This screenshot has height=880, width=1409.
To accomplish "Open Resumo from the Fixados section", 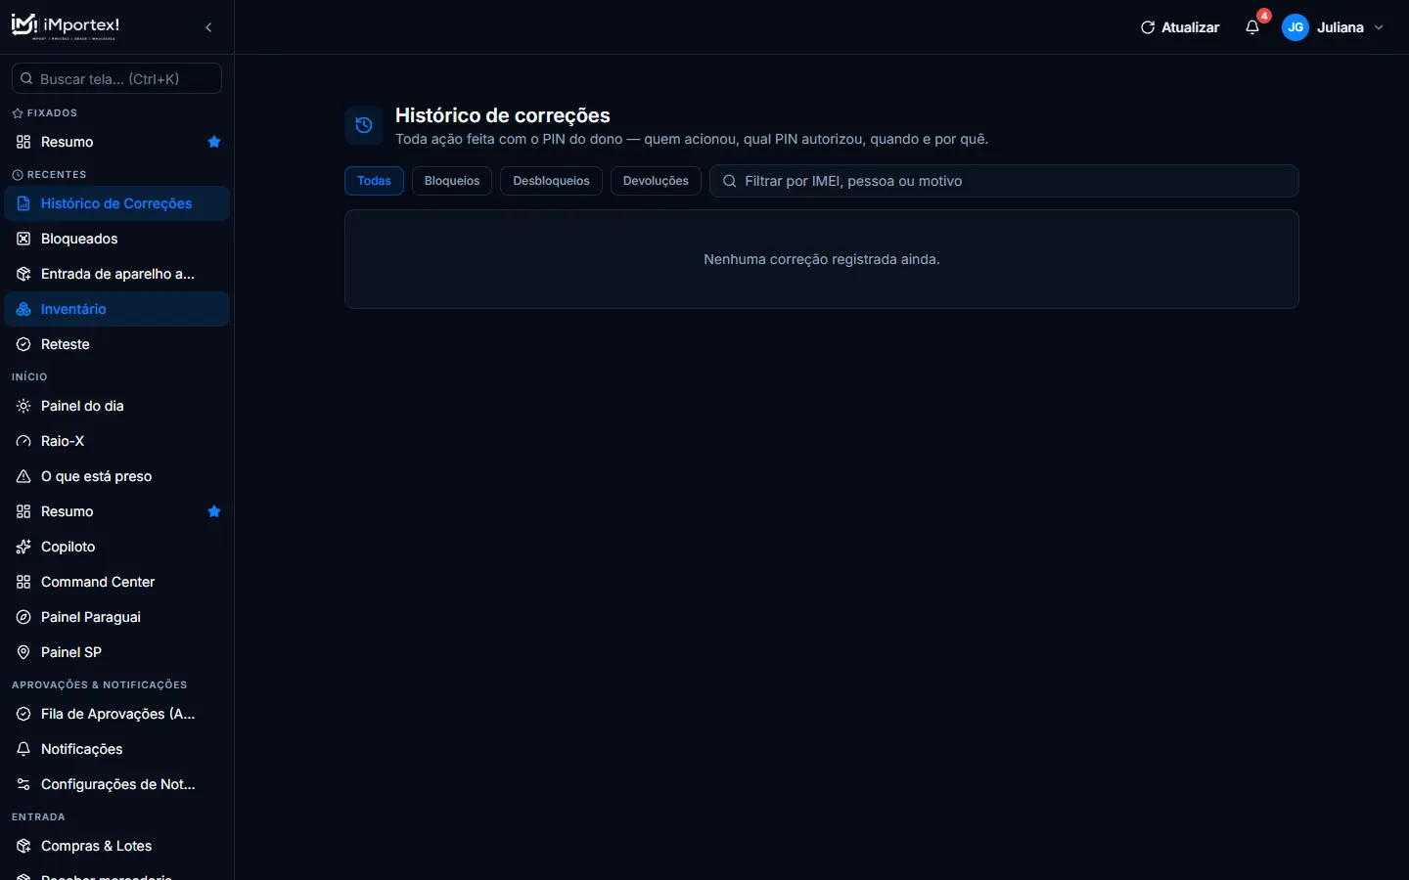I will coord(116,142).
